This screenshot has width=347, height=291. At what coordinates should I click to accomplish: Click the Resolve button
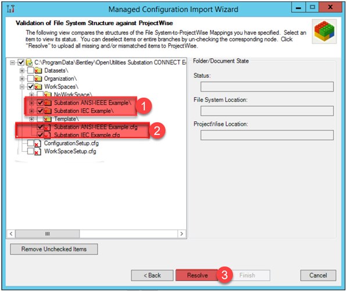[x=197, y=275]
